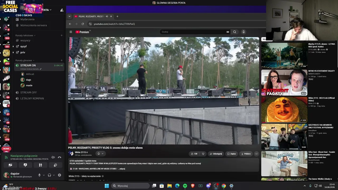Deafen audio with the headphones icon
The width and height of the screenshot is (338, 190).
49,175
